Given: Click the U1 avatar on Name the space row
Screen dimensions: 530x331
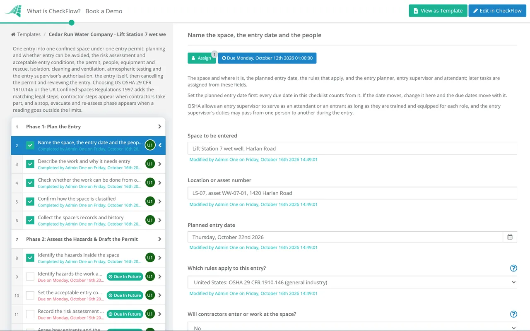Looking at the screenshot, I should (150, 145).
